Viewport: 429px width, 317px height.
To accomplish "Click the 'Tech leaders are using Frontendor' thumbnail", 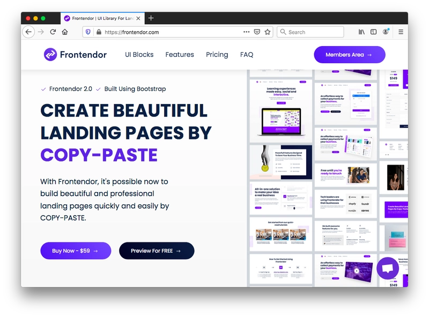I will [346, 204].
